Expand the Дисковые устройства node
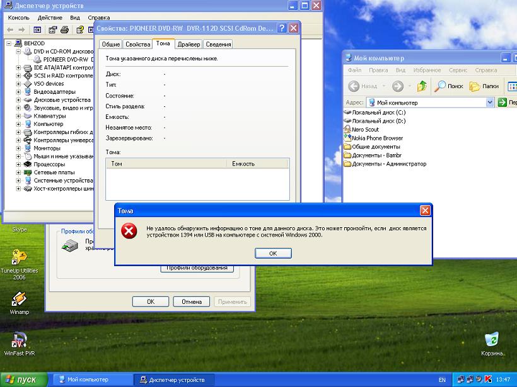Viewport: 517px width, 387px height. [x=18, y=100]
